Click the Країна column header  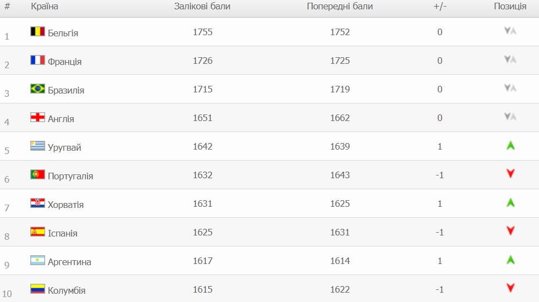45,7
